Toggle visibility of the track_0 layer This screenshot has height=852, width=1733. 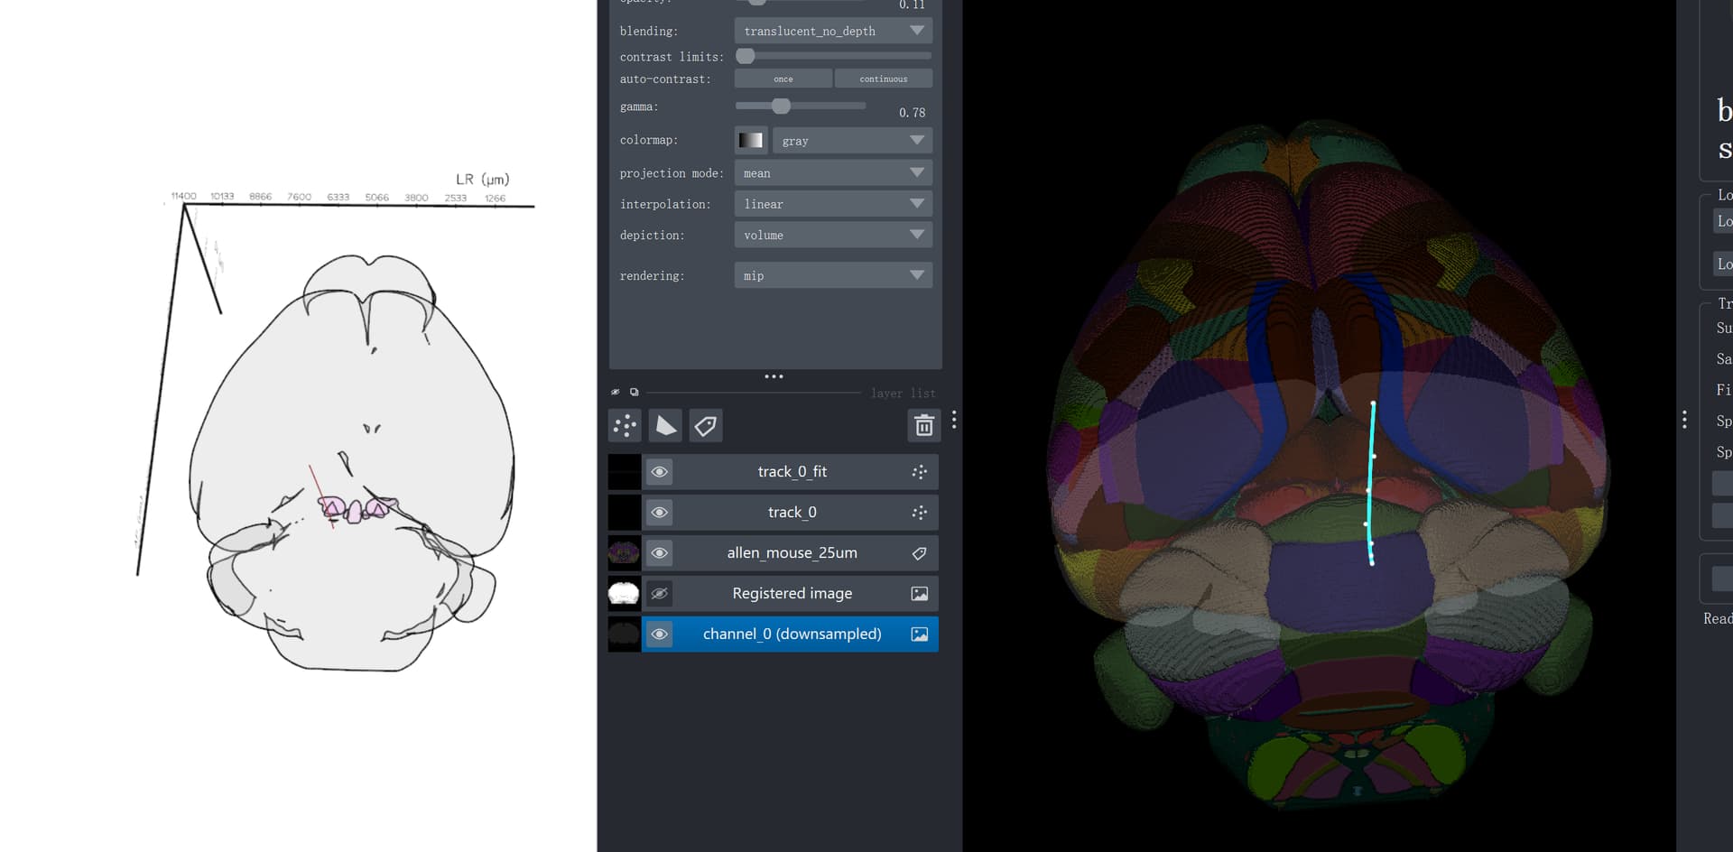pos(660,512)
